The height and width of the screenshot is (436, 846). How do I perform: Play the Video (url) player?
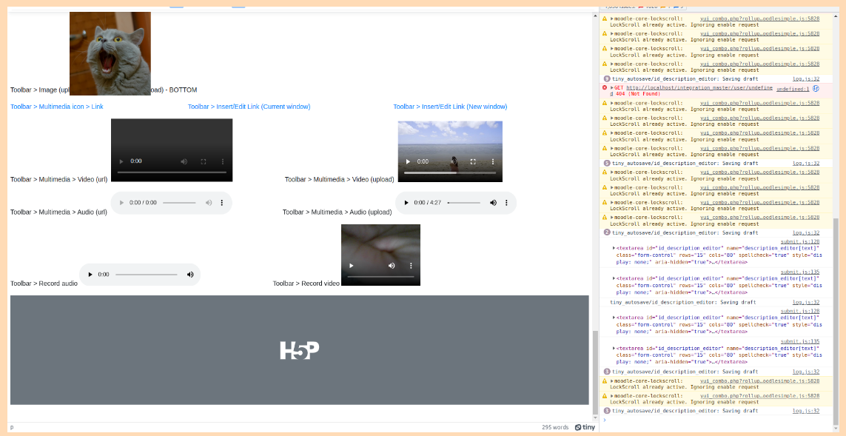pos(121,161)
